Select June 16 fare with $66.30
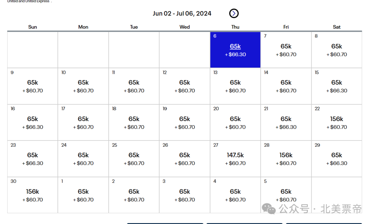 pos(33,122)
